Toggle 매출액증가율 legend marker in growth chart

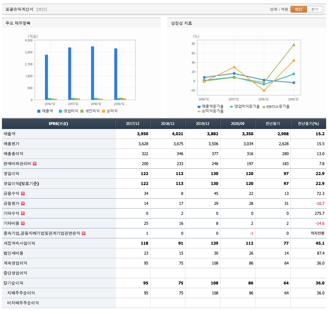[199, 106]
